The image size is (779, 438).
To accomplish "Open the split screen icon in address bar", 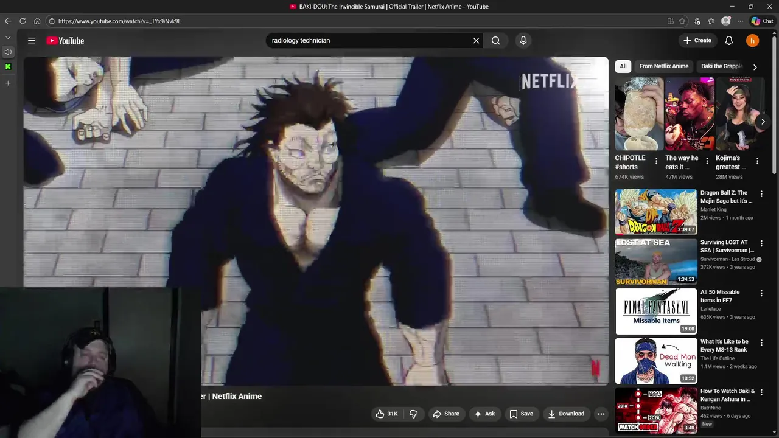I will [x=670, y=21].
